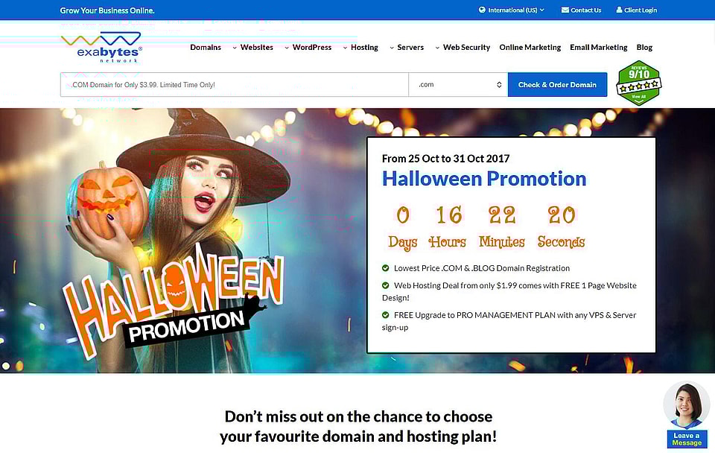
Task: Click the support agent avatar photo
Action: point(686,405)
